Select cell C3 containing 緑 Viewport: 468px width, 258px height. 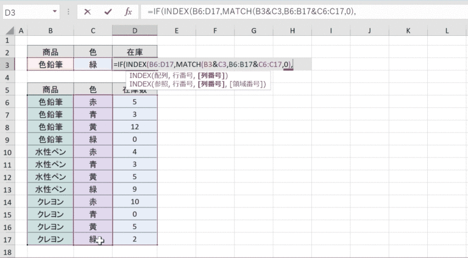[93, 64]
